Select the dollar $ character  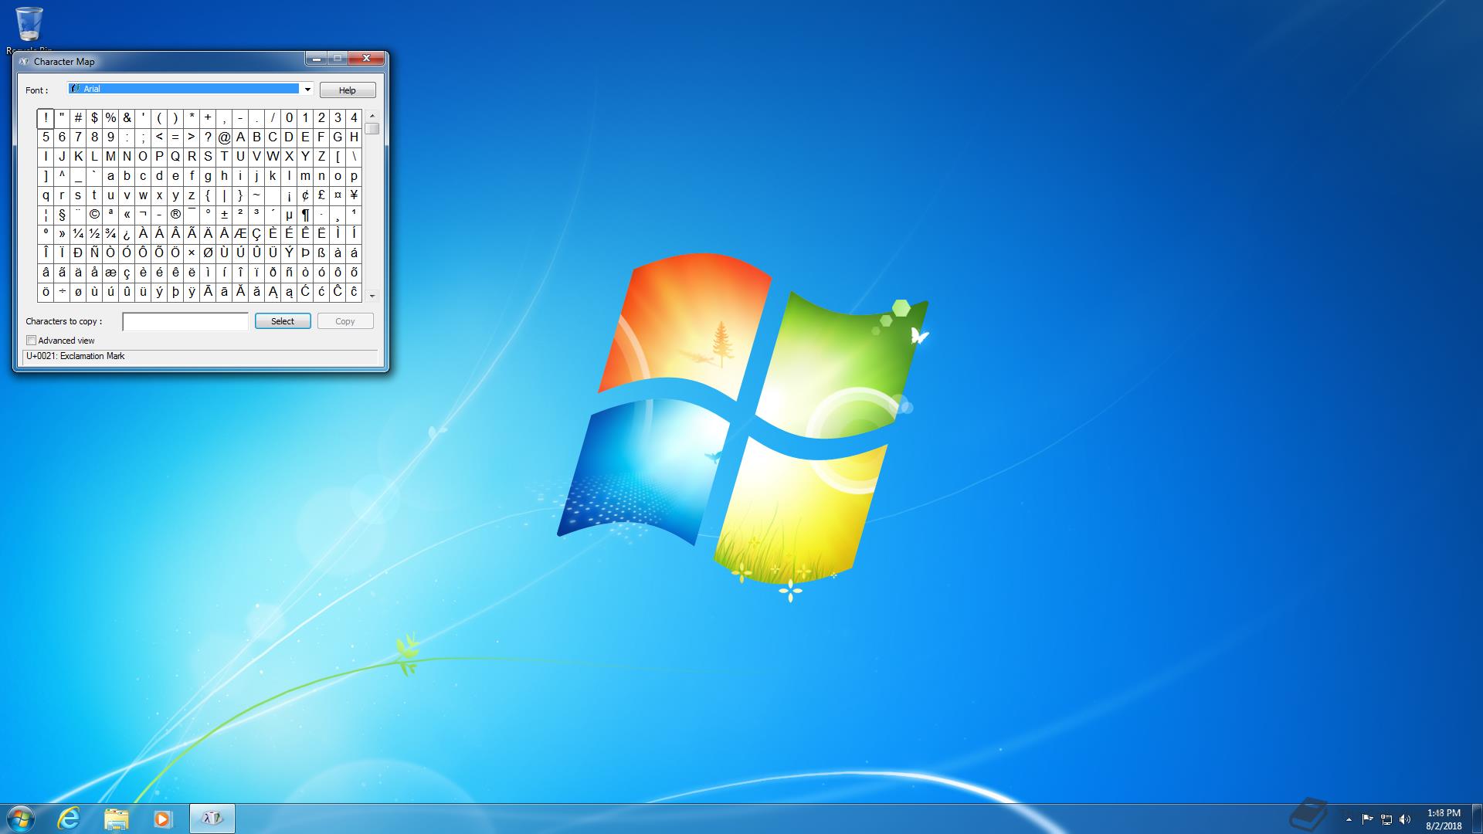pos(94,118)
